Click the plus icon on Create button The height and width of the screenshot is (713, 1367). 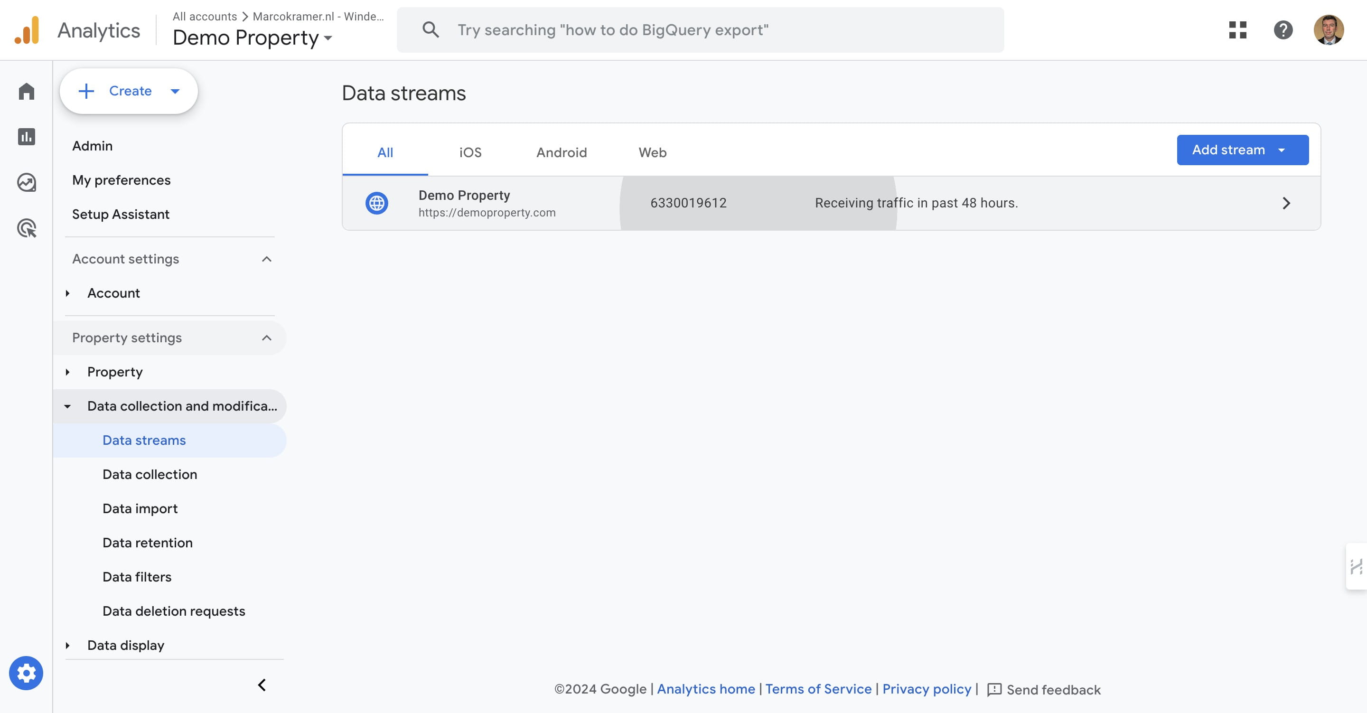tap(86, 91)
